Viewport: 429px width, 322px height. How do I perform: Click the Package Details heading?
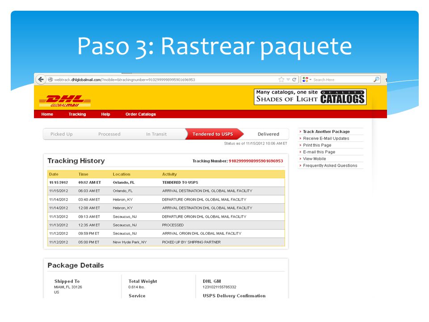coord(76,265)
